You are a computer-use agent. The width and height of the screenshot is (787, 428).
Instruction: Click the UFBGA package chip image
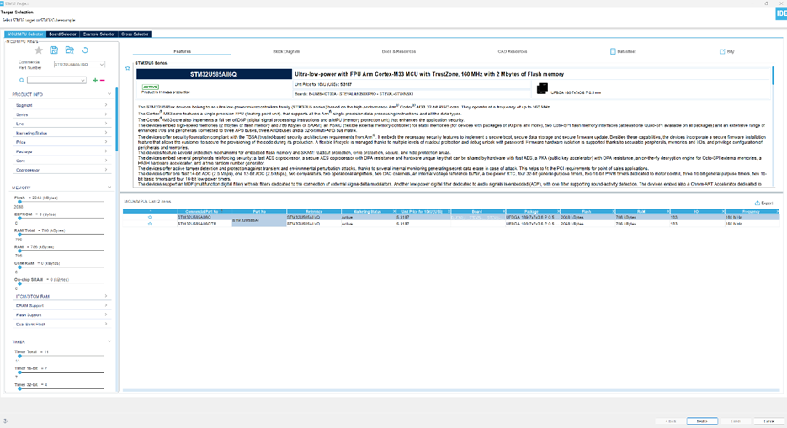542,89
